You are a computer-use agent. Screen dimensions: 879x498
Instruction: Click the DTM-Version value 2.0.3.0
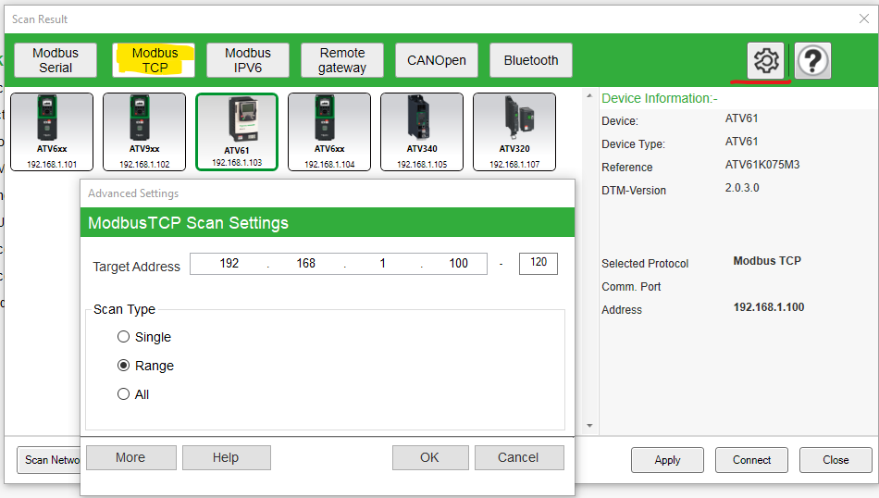tap(742, 188)
